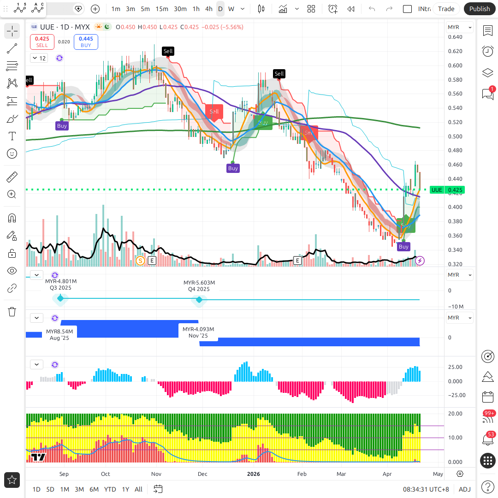Click the Trade button
This screenshot has height=498, width=498.
(446, 9)
